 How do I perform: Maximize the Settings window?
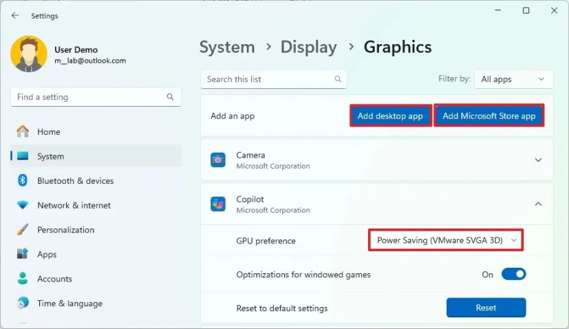(x=526, y=10)
